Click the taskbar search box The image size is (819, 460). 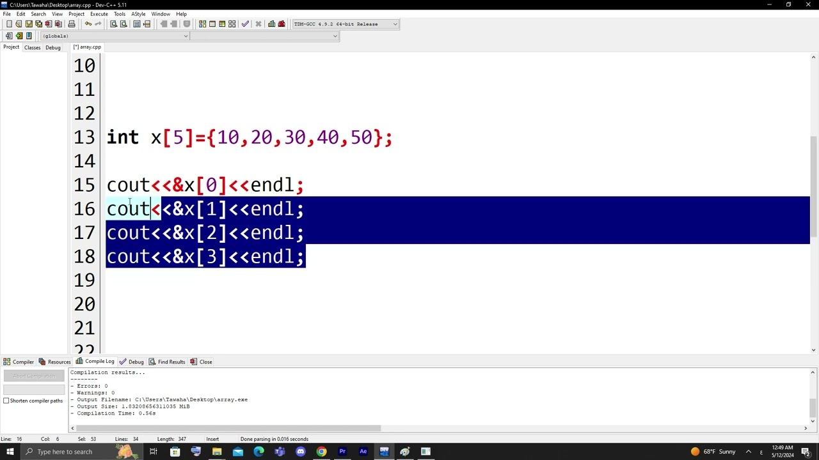coord(81,452)
